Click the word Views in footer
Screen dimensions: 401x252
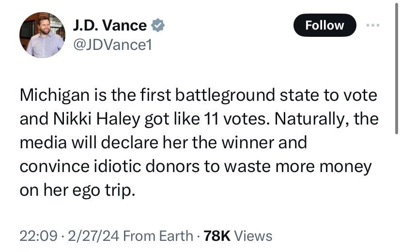click(253, 236)
